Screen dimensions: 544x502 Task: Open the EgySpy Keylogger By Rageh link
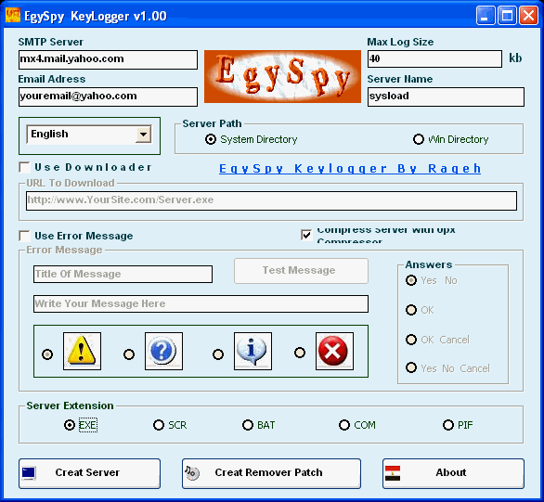click(350, 169)
